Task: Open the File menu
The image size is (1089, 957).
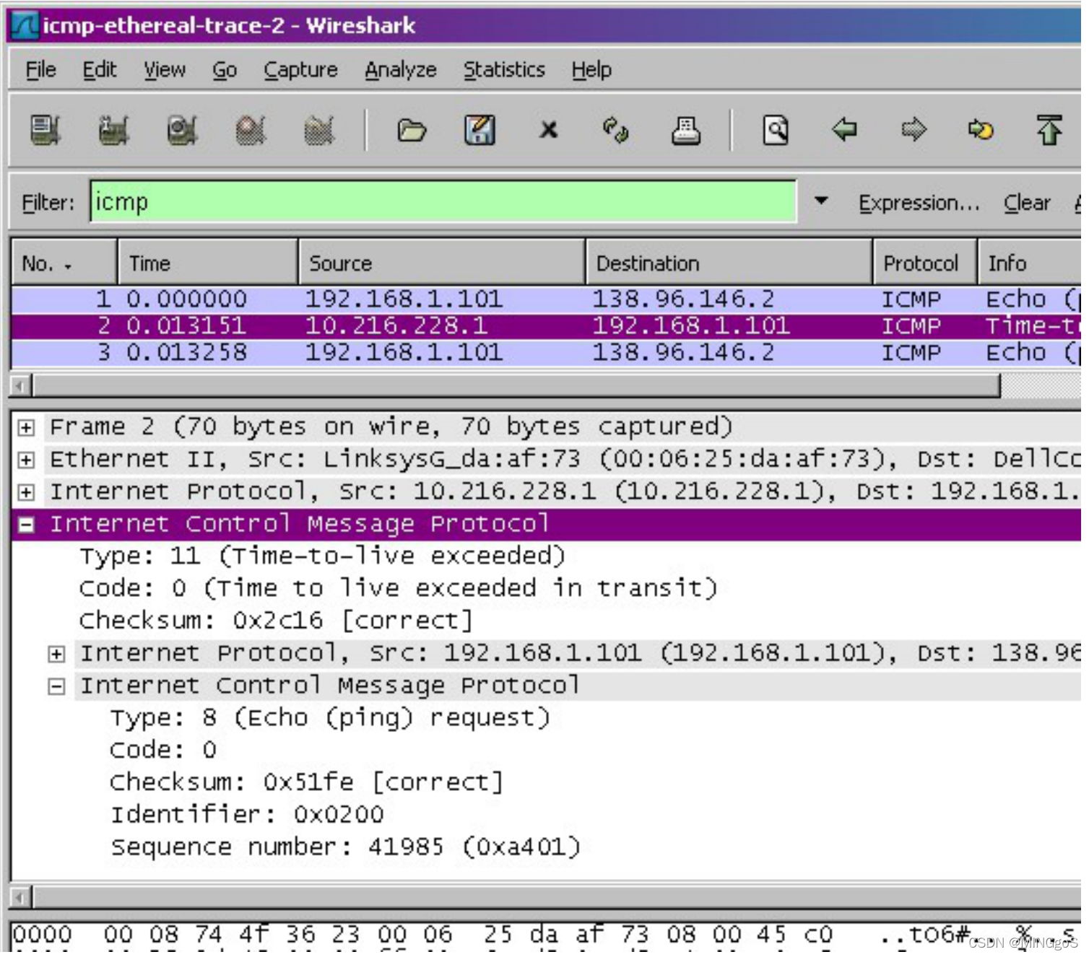Action: (41, 70)
